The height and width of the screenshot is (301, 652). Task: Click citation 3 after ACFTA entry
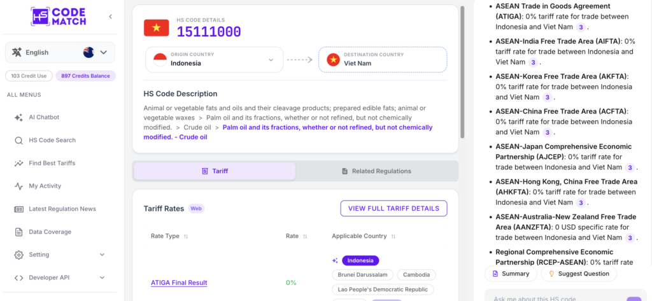coord(547,132)
